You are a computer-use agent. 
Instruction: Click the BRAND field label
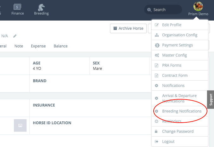point(40,81)
